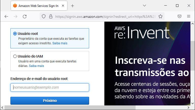Image resolution: width=195 pixels, height=110 pixels.
Task: Reload the current page
Action: coord(25,17)
